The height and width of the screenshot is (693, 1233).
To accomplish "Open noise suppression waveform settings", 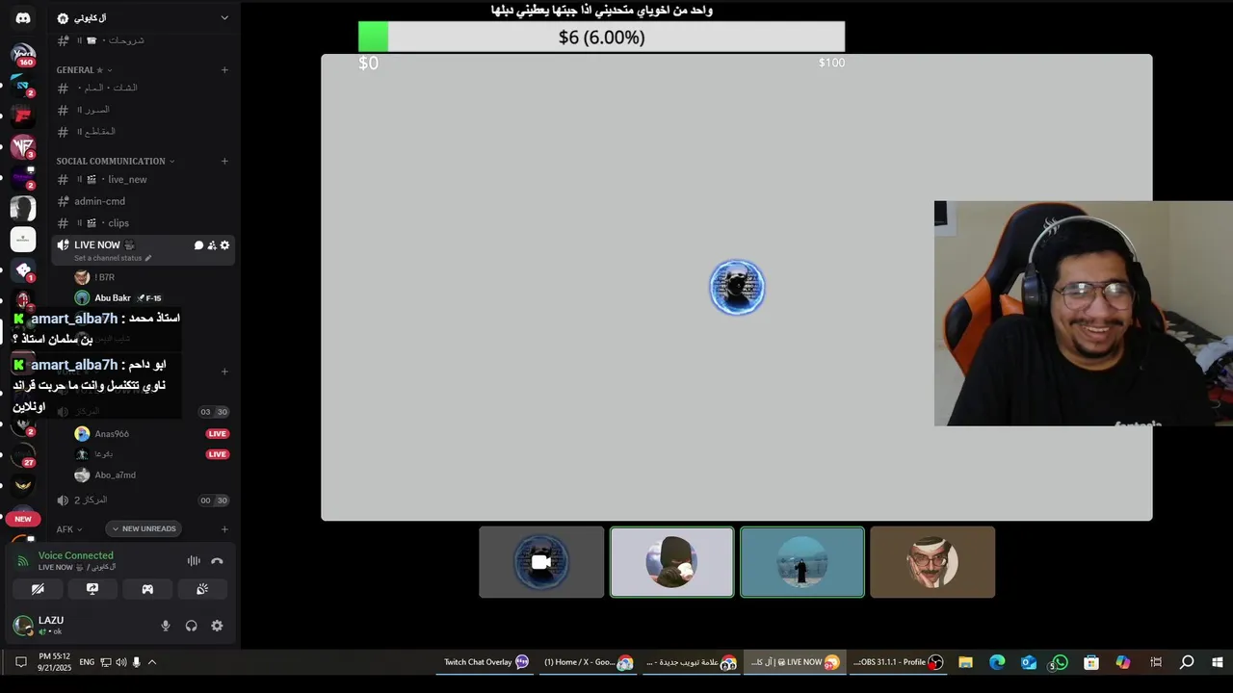I will (x=194, y=561).
